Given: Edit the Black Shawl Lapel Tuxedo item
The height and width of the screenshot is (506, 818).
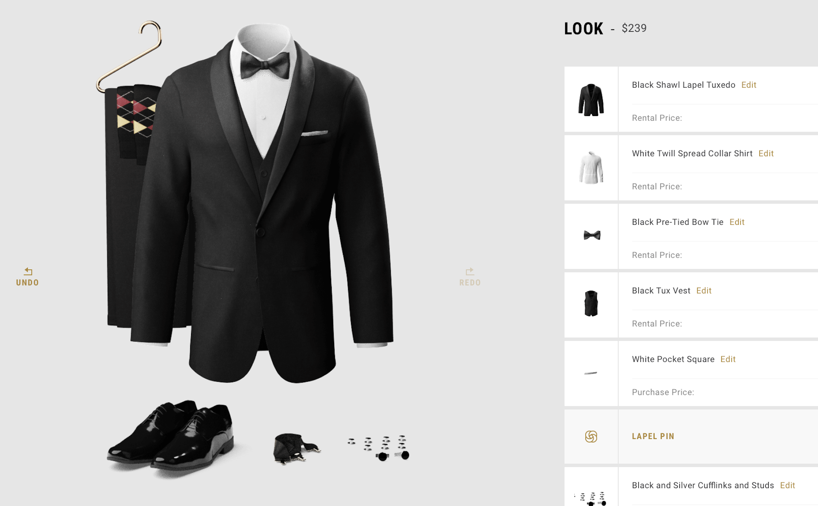Looking at the screenshot, I should tap(748, 85).
